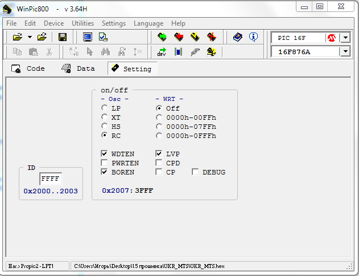Image resolution: width=359 pixels, height=276 pixels.
Task: Click the ID input field showing FFFF
Action: point(50,178)
